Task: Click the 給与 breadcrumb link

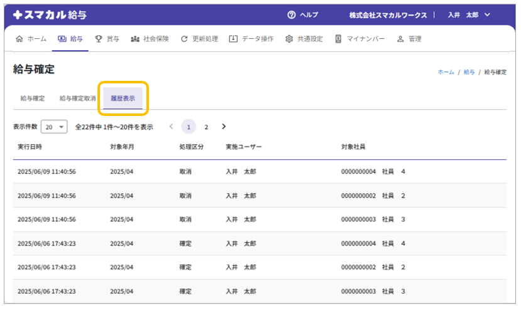Action: 469,73
